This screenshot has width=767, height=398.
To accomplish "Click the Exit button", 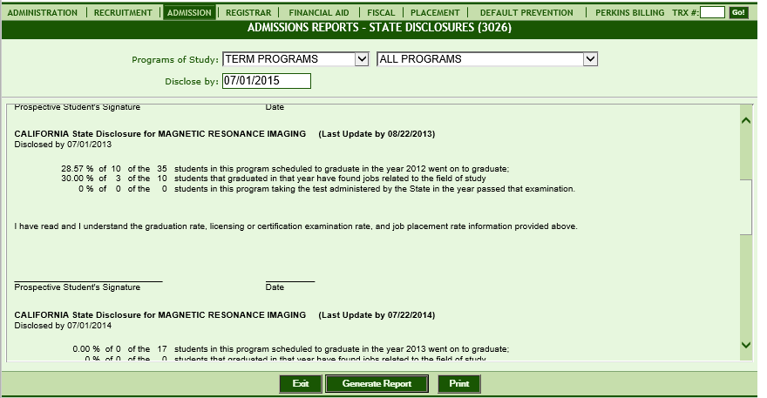I will 301,384.
